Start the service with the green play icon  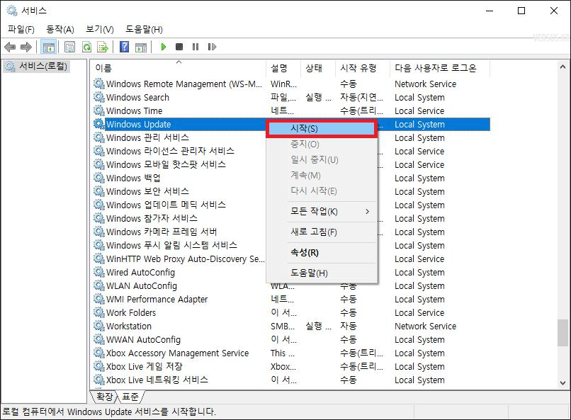[164, 47]
